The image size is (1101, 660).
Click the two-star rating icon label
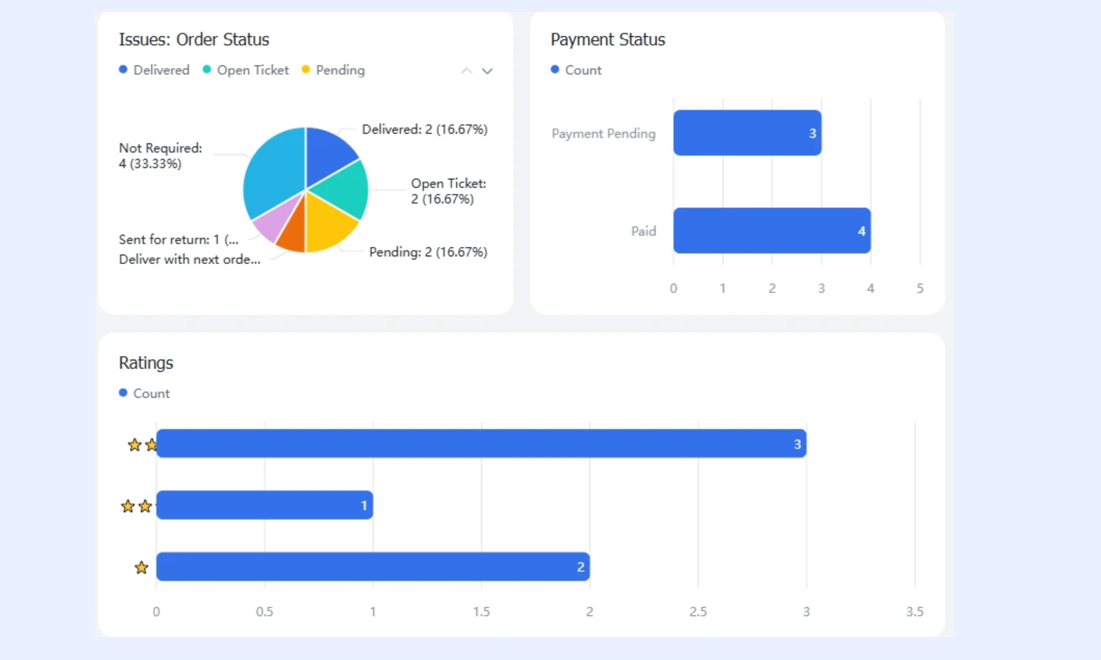click(x=138, y=506)
